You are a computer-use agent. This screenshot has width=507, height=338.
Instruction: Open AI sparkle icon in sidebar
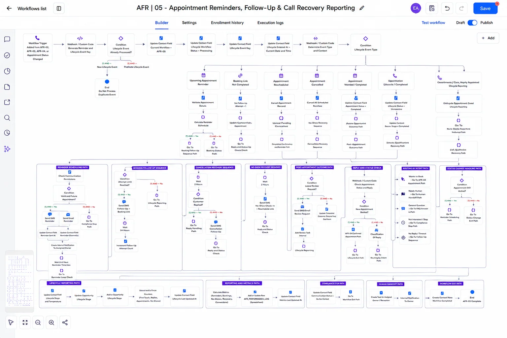coord(7,149)
